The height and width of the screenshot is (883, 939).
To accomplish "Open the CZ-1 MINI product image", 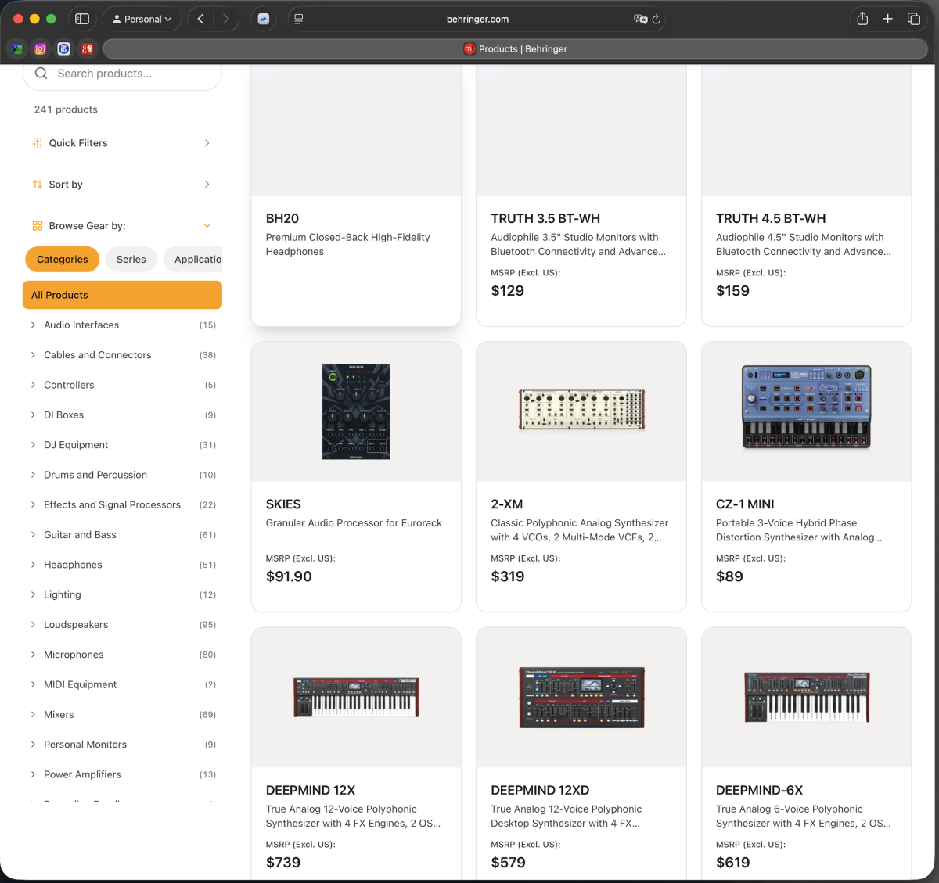I will (x=807, y=407).
